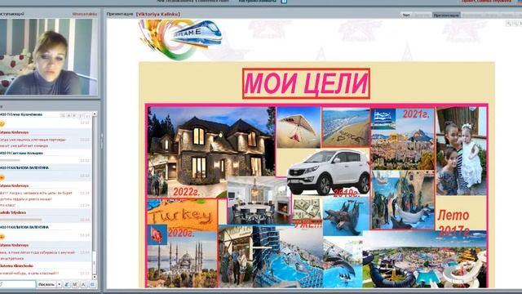Screen dimensions: 522x294
Task: Click presenter name Viktoriya Kalinku in the presentation header
Action: (x=157, y=14)
